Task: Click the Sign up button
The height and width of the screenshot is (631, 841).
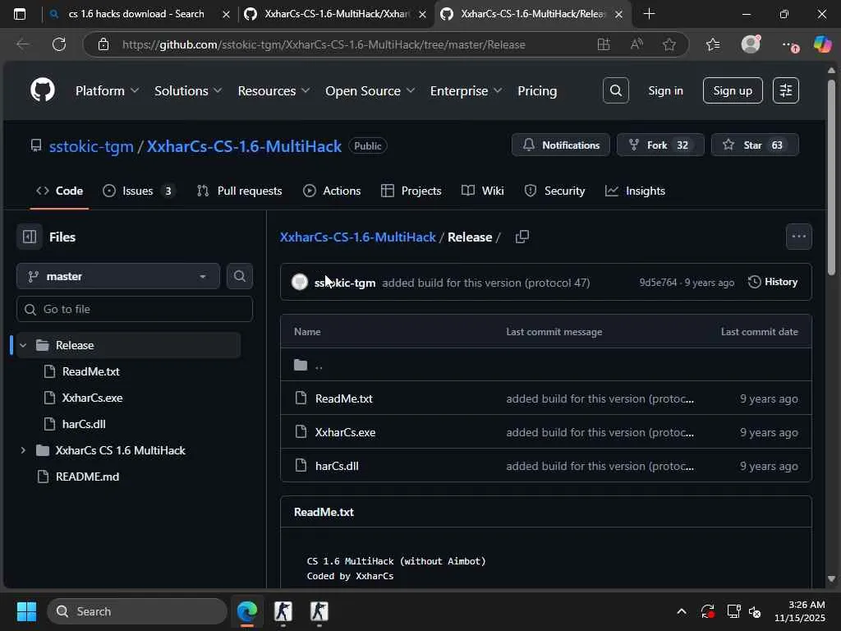Action: coord(733,90)
